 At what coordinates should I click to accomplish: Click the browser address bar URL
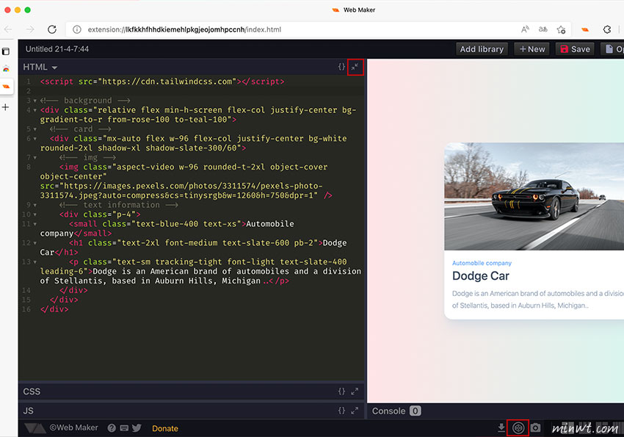pos(184,29)
